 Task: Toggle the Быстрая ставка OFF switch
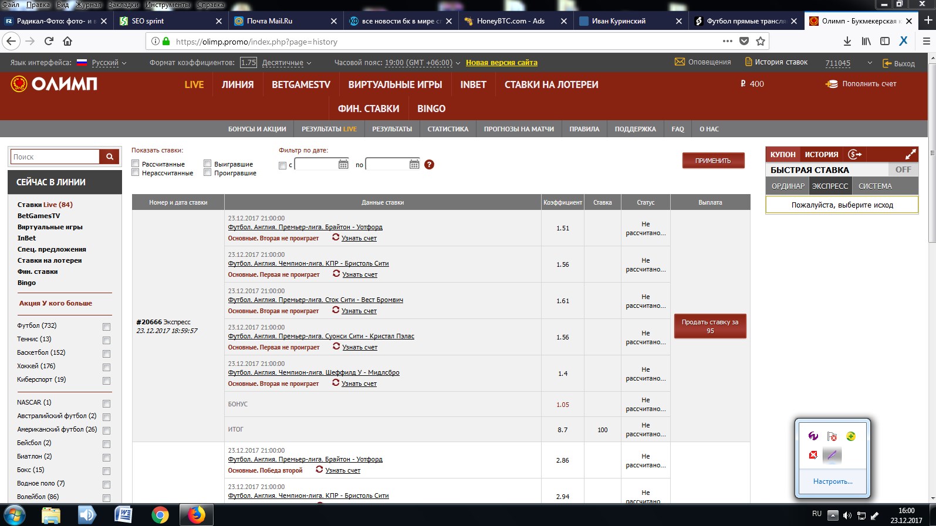(903, 169)
